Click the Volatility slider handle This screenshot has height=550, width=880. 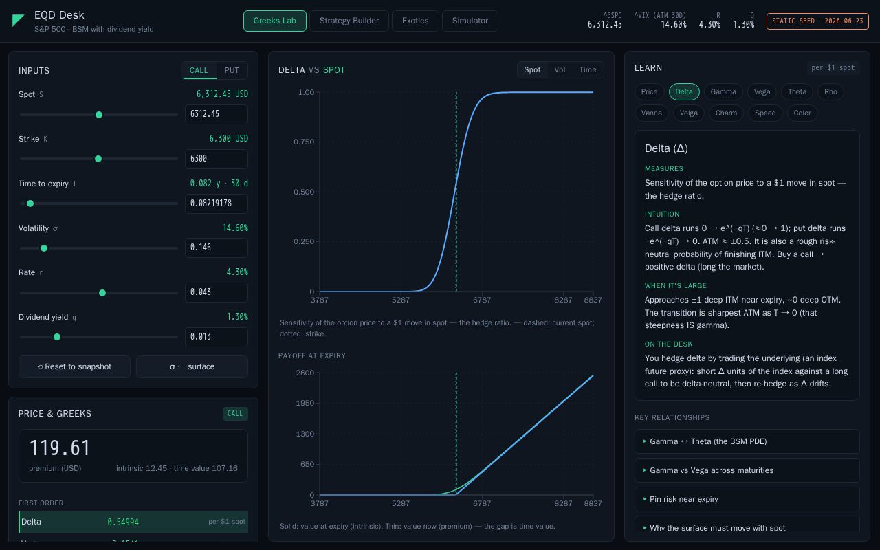coord(44,248)
